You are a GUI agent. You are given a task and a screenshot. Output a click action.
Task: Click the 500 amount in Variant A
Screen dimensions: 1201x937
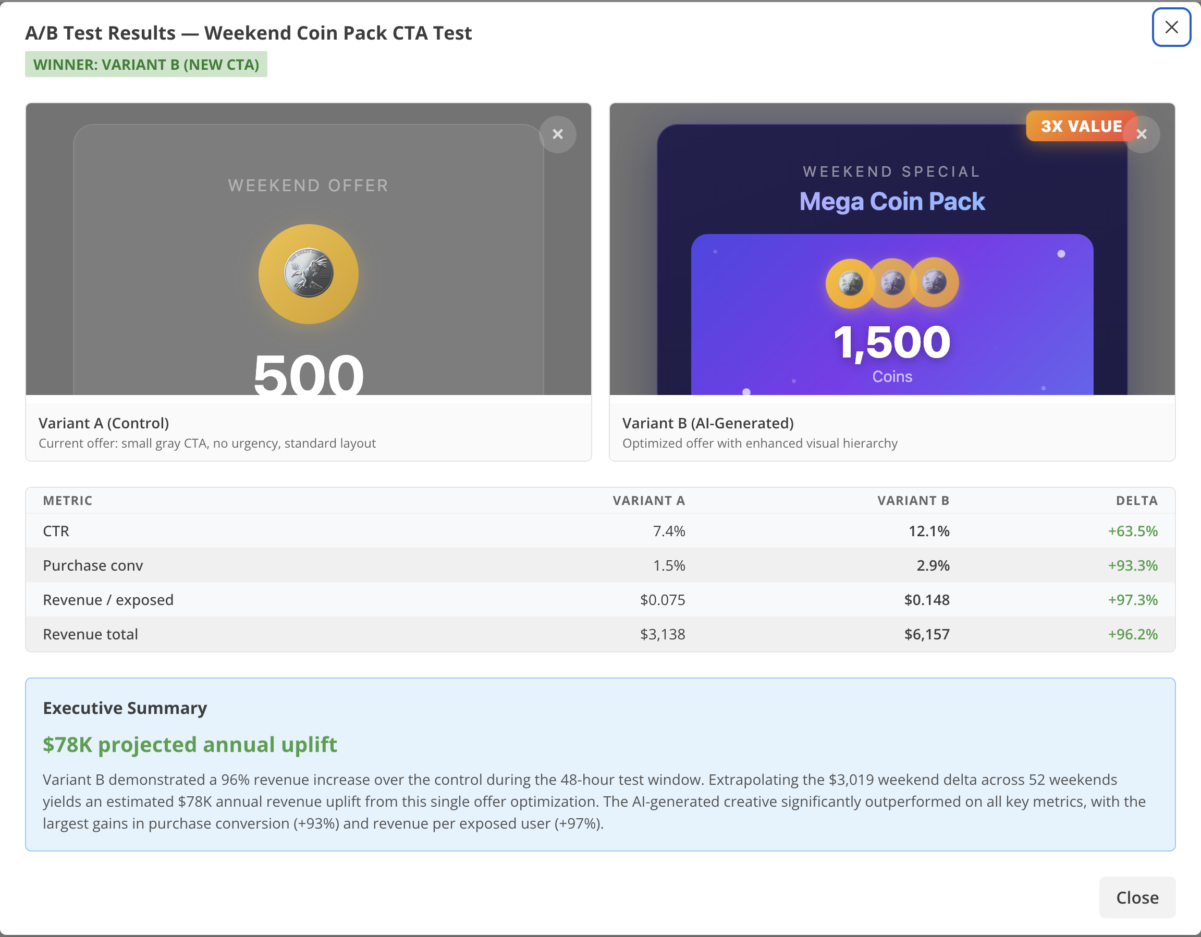[309, 374]
